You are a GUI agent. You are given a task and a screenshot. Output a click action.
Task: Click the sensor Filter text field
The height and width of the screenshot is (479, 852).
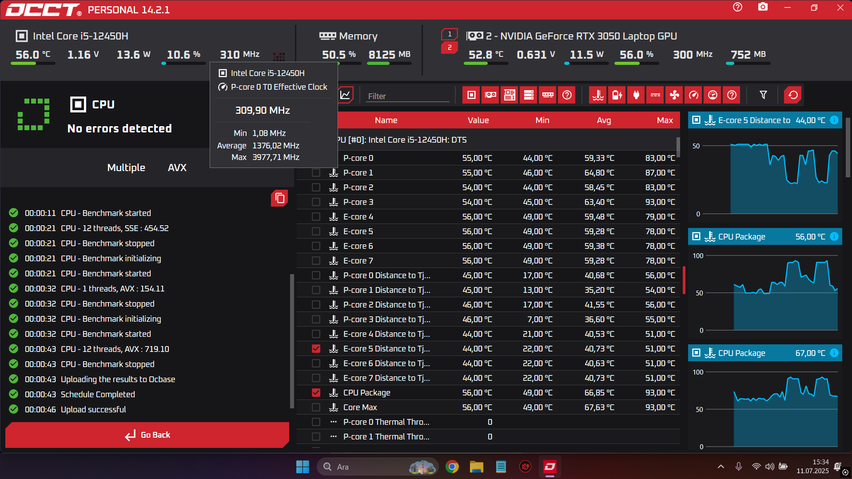[x=408, y=96]
